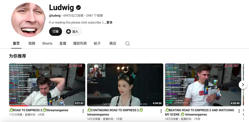
Task: Click the 2987 个视频 video count
Action: pos(95,16)
